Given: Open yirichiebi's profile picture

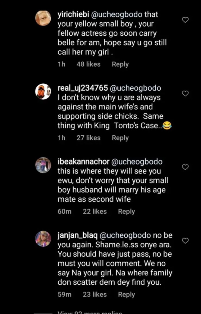Looking at the screenshot, I should [x=43, y=18].
